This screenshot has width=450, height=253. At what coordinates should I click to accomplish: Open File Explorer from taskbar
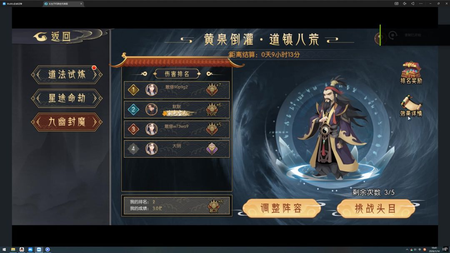pyautogui.click(x=13, y=250)
